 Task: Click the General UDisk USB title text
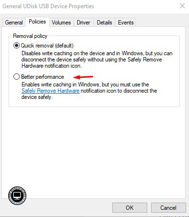pyautogui.click(x=48, y=6)
